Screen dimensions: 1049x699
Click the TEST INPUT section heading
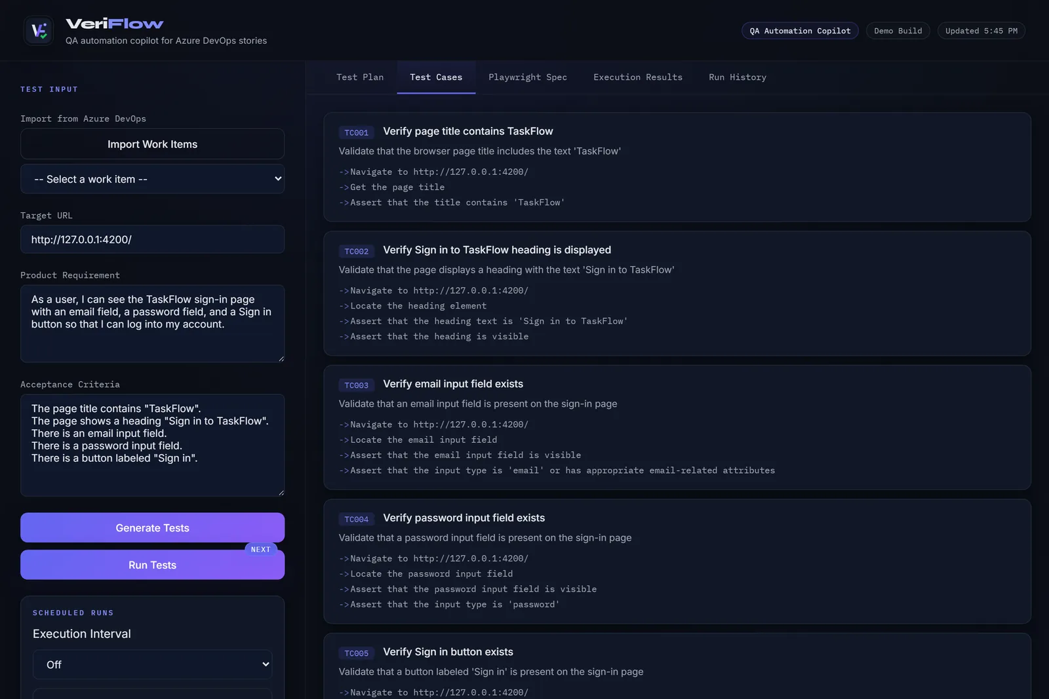tap(49, 89)
